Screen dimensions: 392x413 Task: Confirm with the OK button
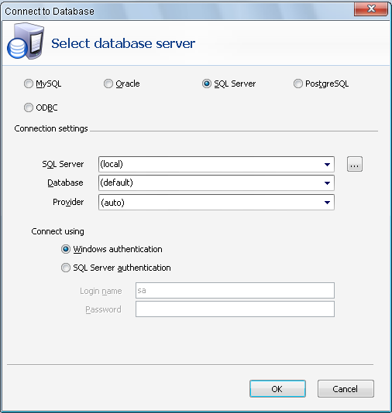tap(277, 389)
